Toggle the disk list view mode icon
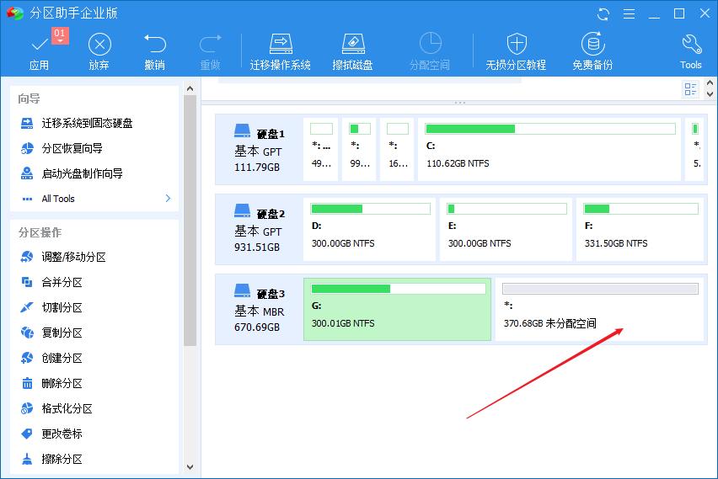 [x=690, y=88]
